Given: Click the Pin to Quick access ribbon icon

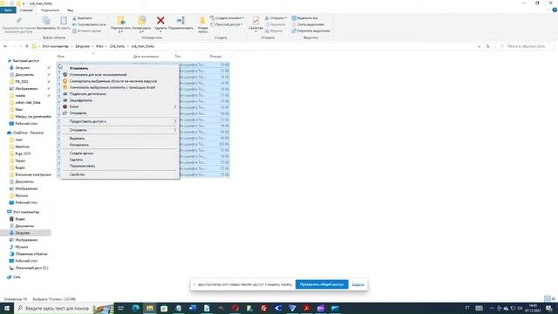Looking at the screenshot, I should point(18,21).
